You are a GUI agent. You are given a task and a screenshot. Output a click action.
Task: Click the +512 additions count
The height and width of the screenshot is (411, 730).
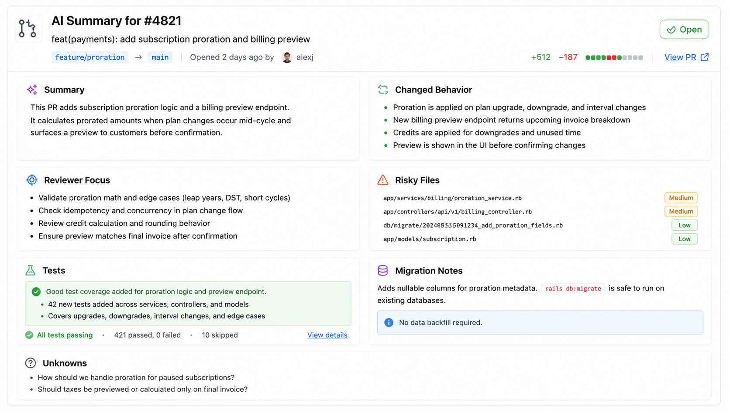(x=541, y=57)
